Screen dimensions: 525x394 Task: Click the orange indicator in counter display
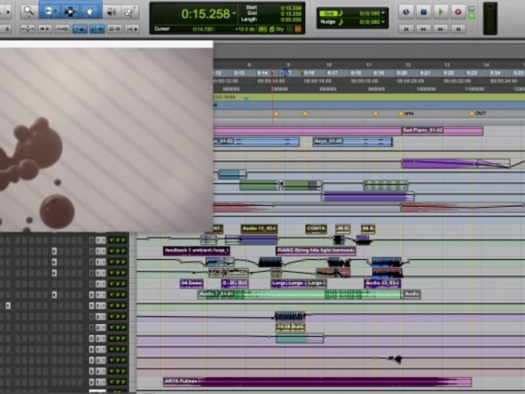[x=298, y=29]
